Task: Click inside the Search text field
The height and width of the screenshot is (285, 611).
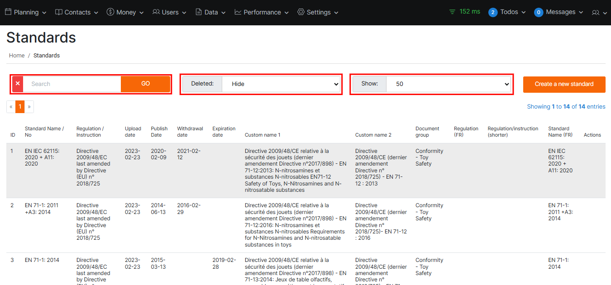Action: tap(72, 84)
